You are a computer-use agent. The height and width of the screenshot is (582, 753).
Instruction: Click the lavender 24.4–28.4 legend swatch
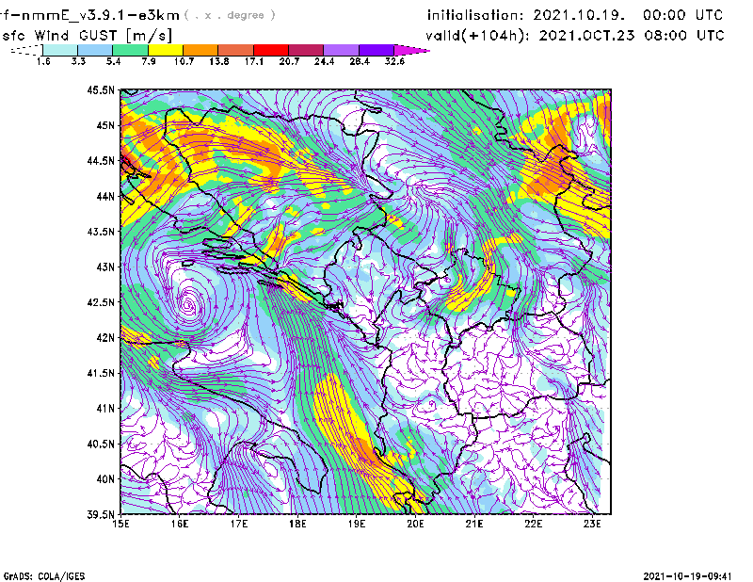point(342,50)
